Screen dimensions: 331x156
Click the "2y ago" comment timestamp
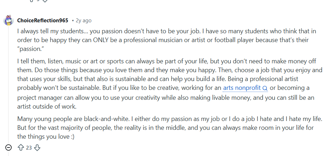click(84, 21)
